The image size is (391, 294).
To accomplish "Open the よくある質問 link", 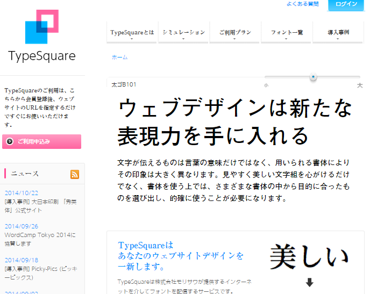I will tap(302, 4).
